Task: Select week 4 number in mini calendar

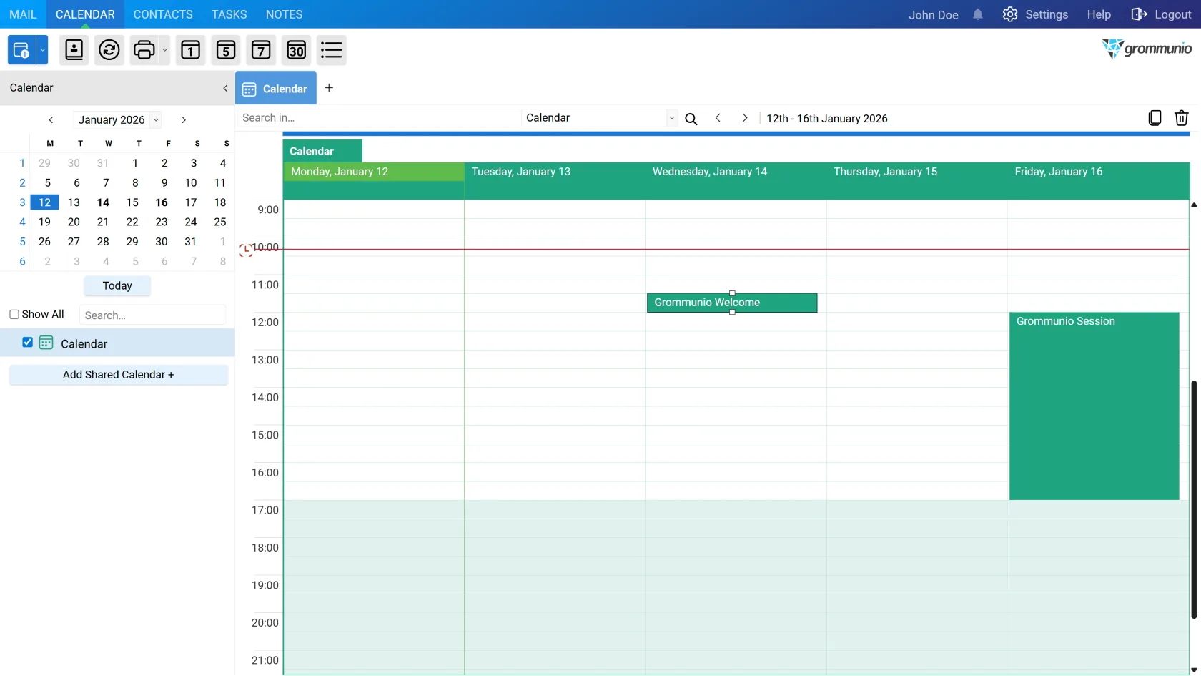Action: (22, 222)
